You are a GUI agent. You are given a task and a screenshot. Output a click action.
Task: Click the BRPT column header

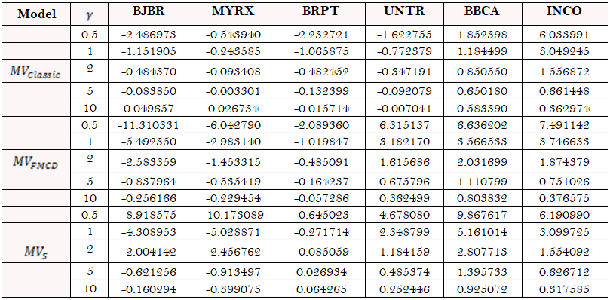pos(320,11)
